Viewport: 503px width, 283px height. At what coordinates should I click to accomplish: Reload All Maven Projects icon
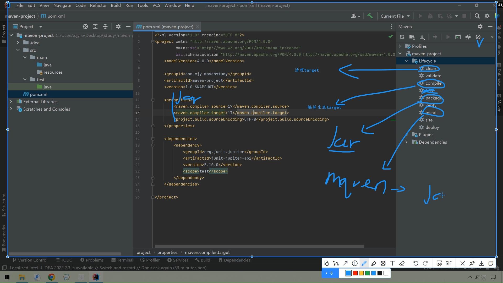pyautogui.click(x=402, y=37)
